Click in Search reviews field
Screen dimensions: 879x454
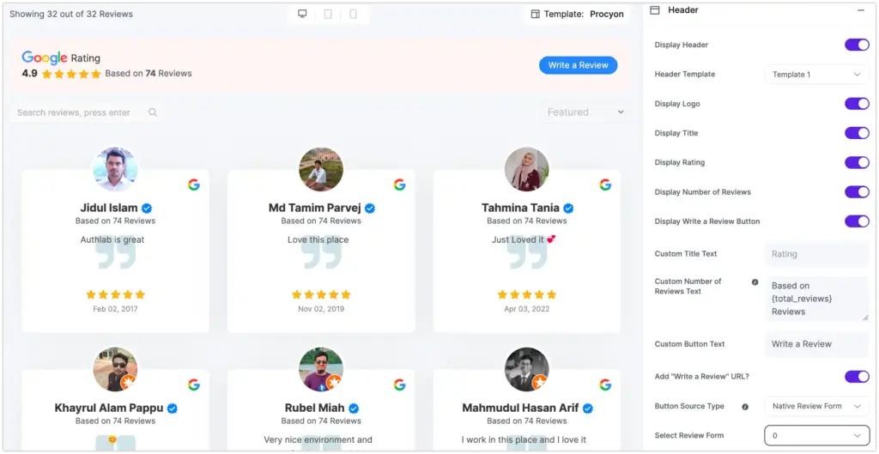87,112
